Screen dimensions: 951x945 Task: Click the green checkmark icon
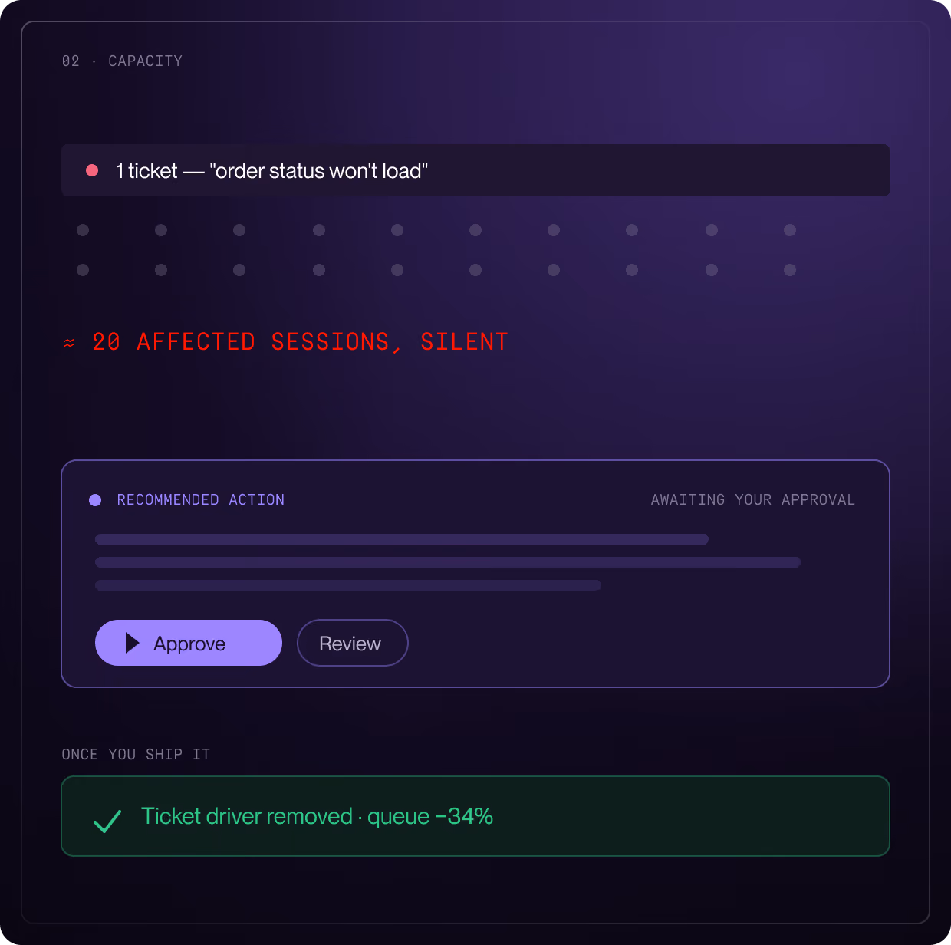(107, 821)
